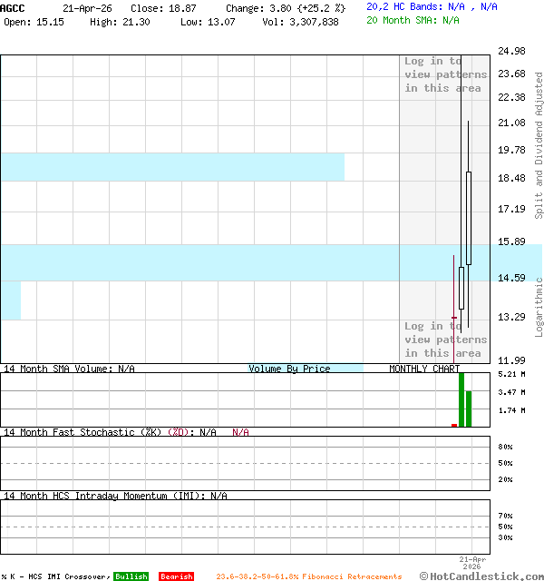Image resolution: width=544 pixels, height=581 pixels.
Task: Click the AGCC ticker symbol
Action: (13, 7)
